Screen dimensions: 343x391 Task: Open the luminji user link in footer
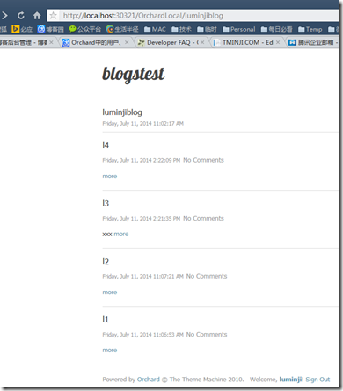[x=290, y=380]
